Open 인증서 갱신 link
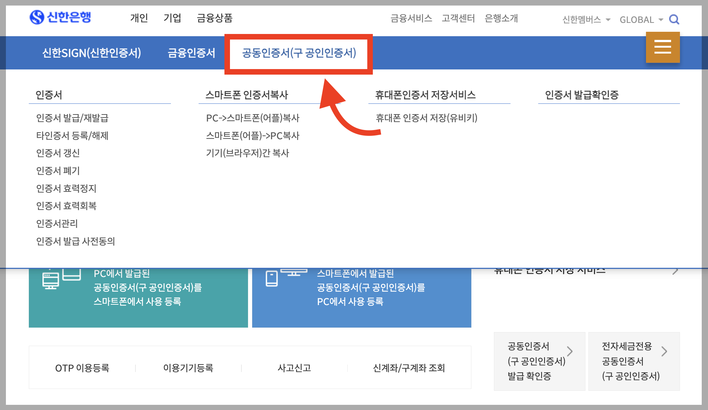 click(58, 153)
